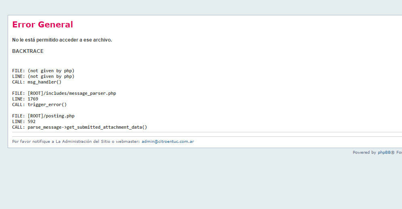402x209 pixels.
Task: Click the 'CALL: msg_handler()' line
Action: (37, 82)
